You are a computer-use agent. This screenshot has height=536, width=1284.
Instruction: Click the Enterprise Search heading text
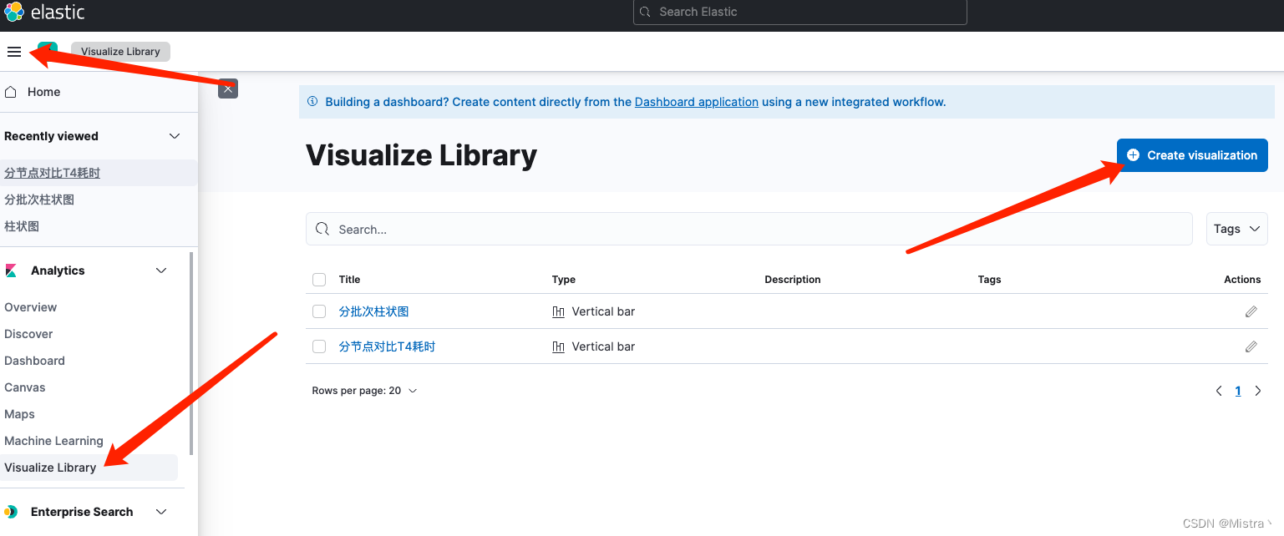[82, 512]
